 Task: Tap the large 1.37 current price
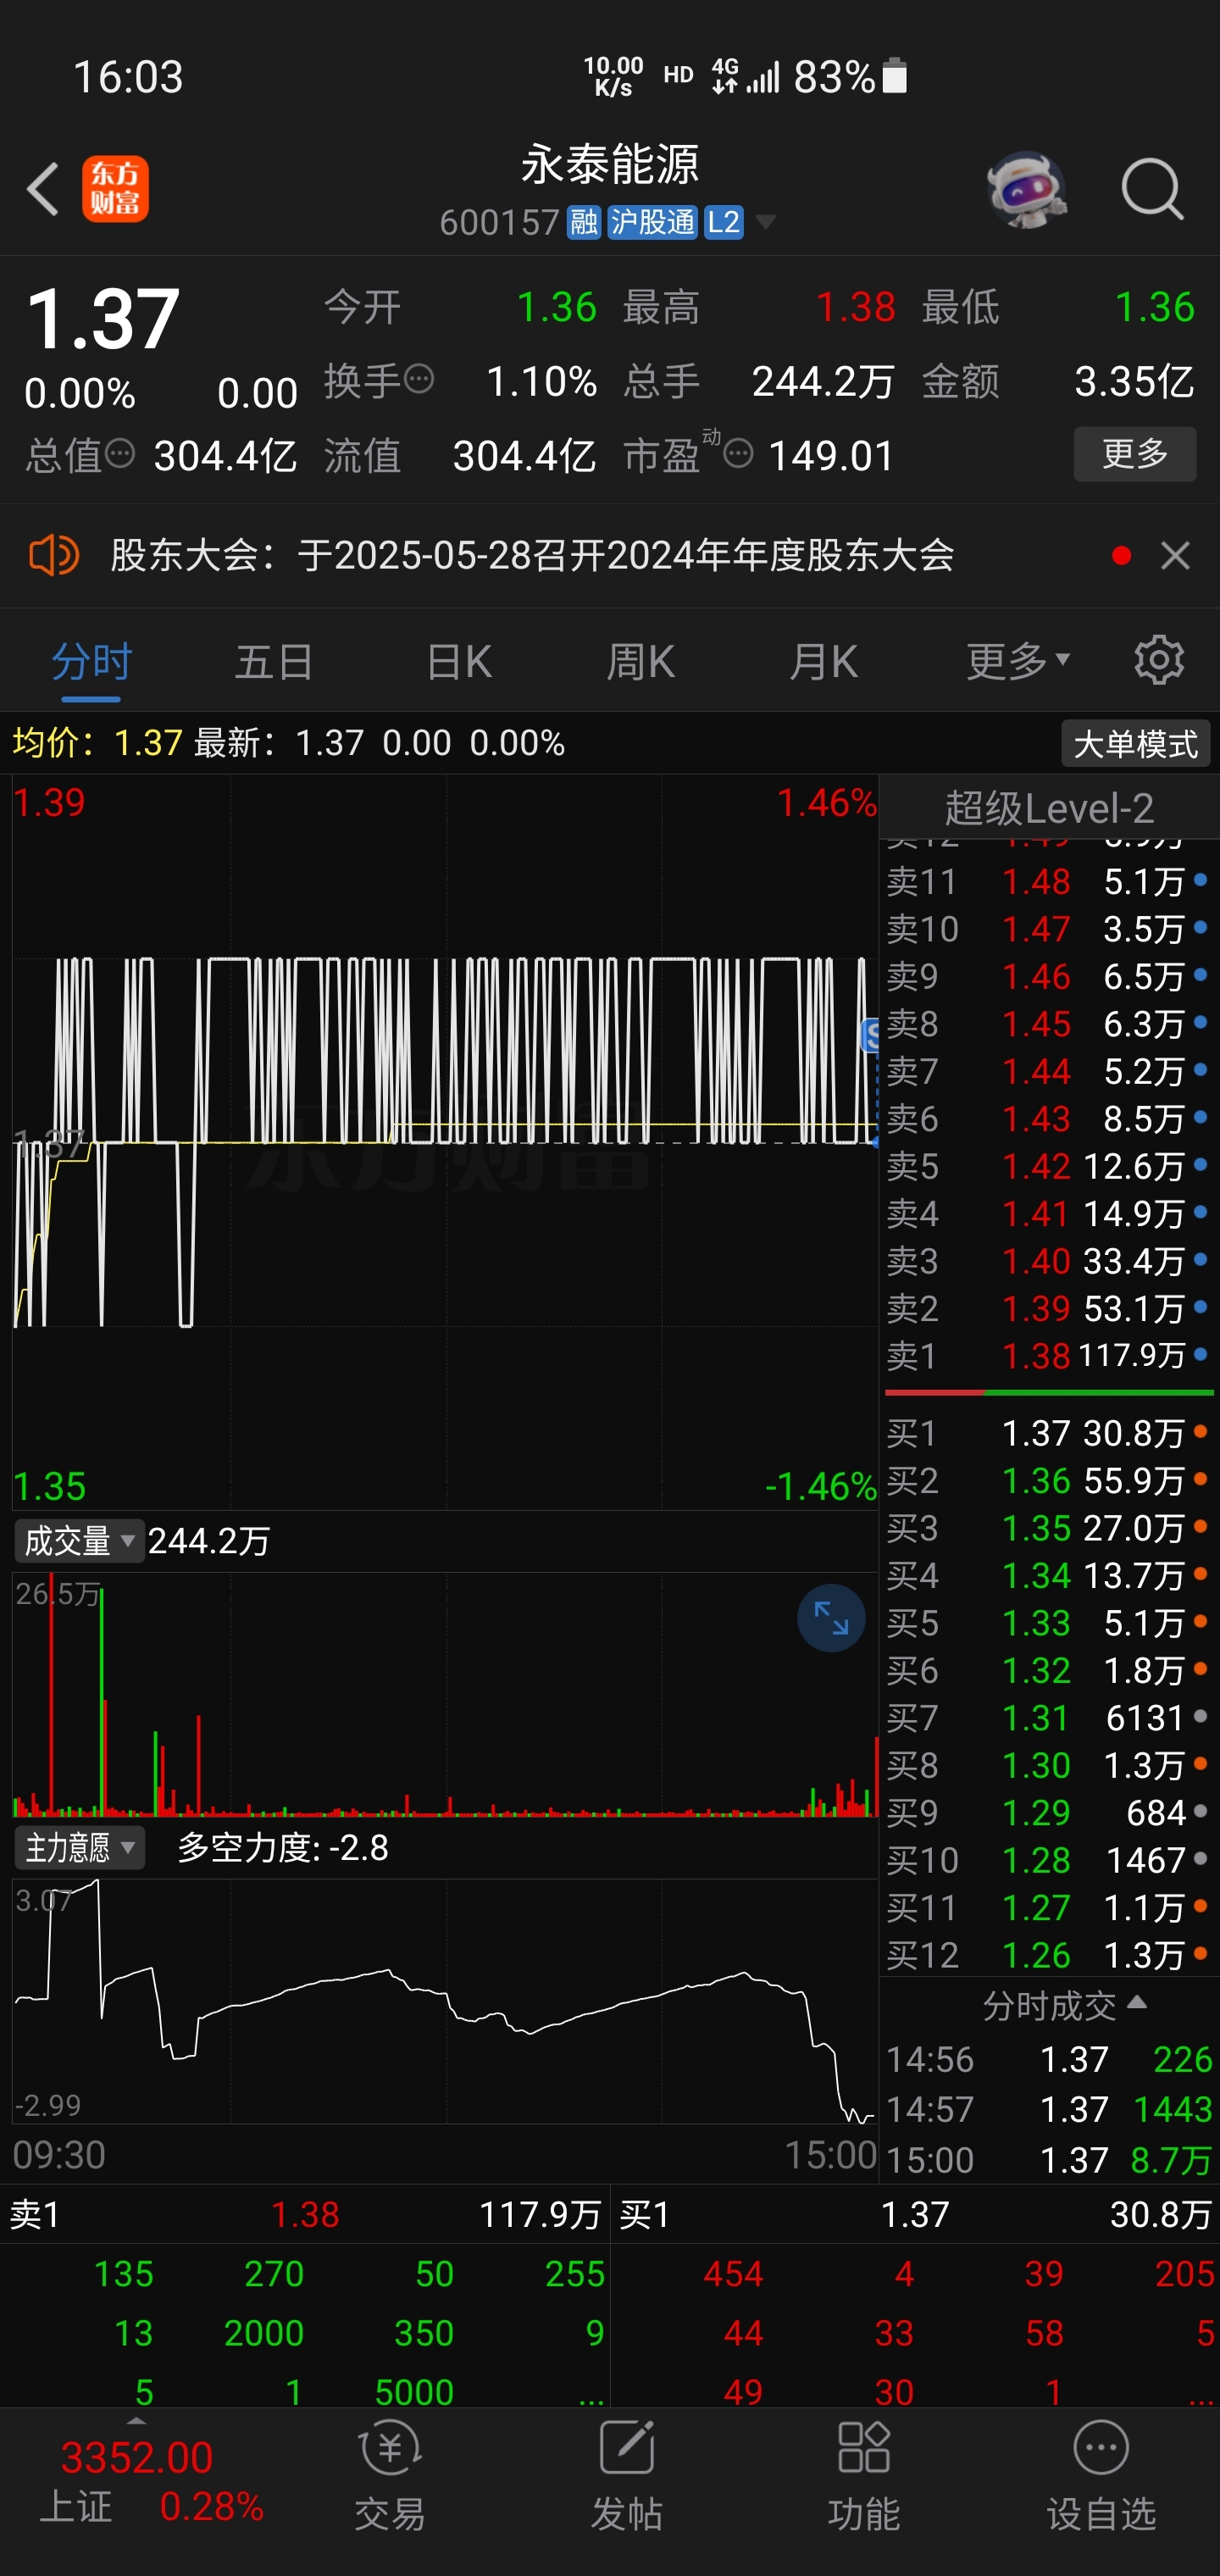point(102,319)
